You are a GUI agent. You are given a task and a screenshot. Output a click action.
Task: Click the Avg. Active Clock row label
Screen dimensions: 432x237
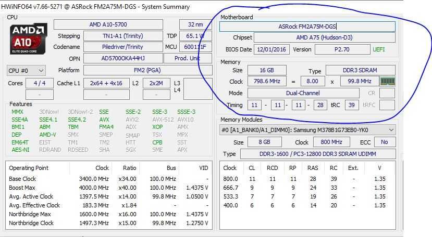[31, 196]
